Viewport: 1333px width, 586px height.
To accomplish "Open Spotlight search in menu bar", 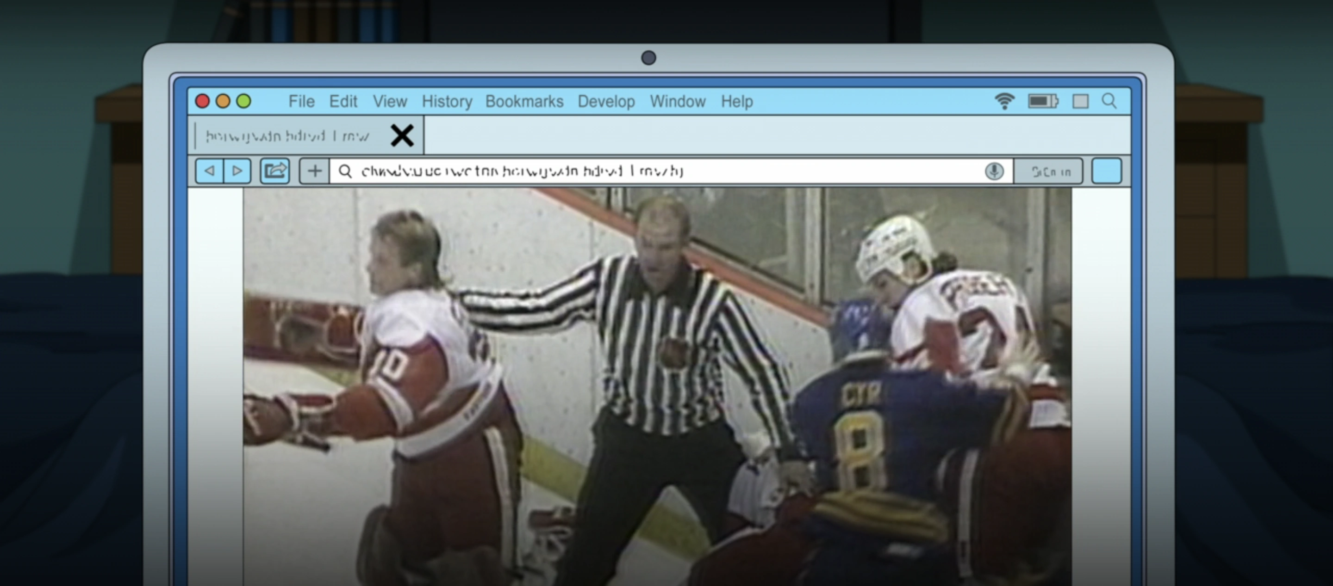I will coord(1109,101).
